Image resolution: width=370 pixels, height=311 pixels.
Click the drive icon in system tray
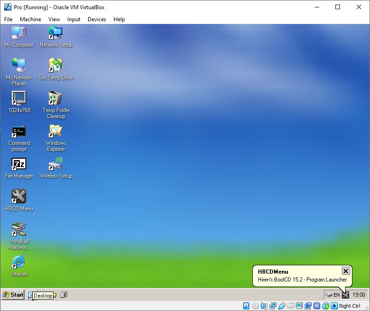coord(328,295)
